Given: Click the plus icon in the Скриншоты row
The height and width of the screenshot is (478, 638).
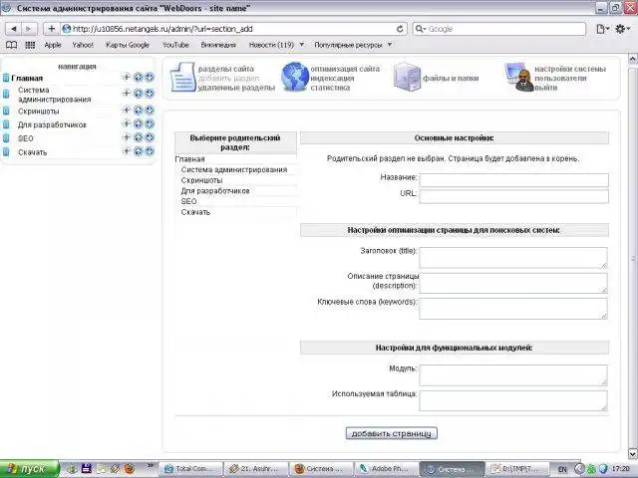Looking at the screenshot, I should (x=127, y=111).
